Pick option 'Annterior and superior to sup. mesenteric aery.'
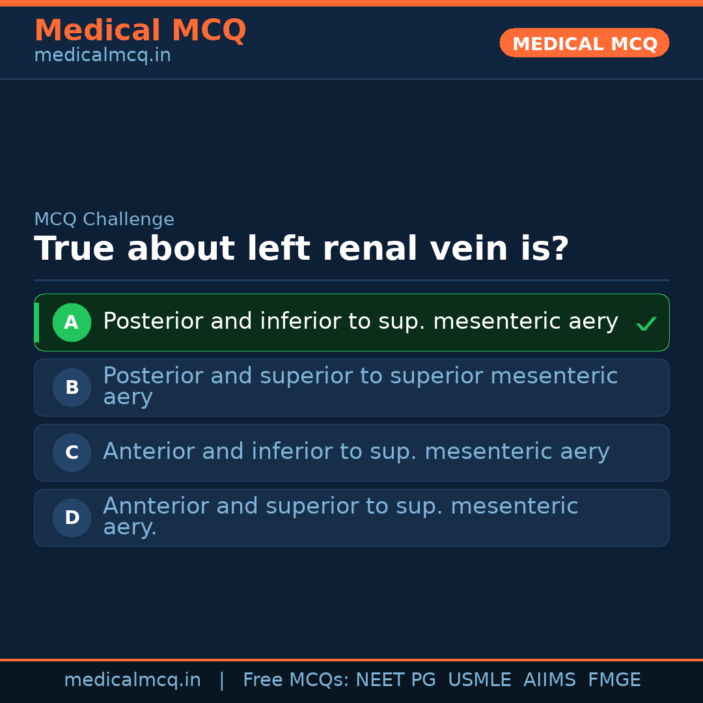This screenshot has width=703, height=703. [340, 516]
